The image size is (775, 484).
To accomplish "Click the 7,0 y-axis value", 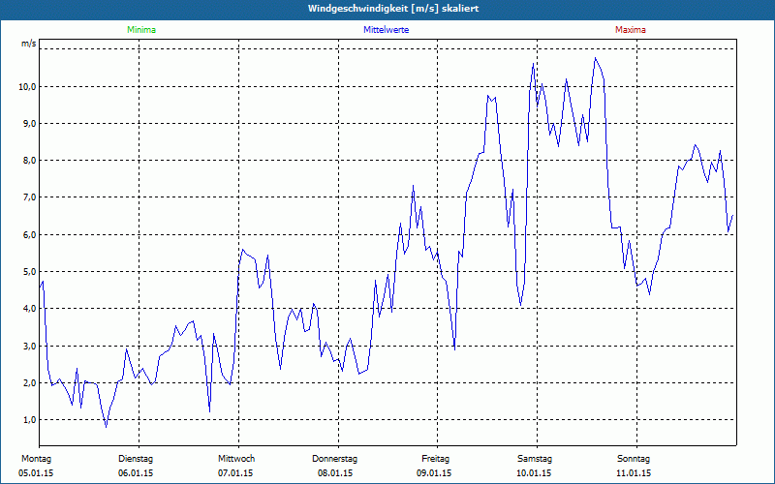I will (29, 197).
